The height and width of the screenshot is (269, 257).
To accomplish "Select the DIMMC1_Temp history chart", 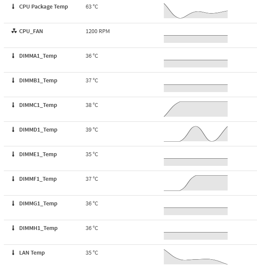I will pyautogui.click(x=195, y=109).
